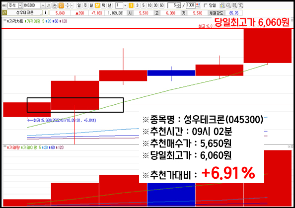Enable the 당일 checkbox
The height and width of the screenshot is (208, 295).
tap(206, 5)
